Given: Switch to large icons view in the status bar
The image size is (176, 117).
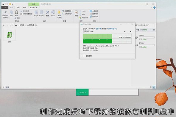Looking at the screenshot, I should pos(154,87).
